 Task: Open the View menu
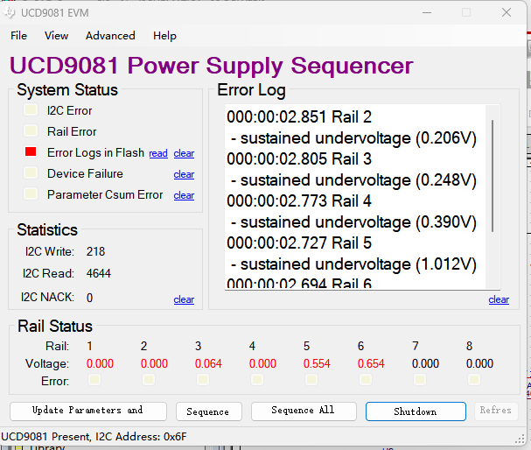coord(56,36)
